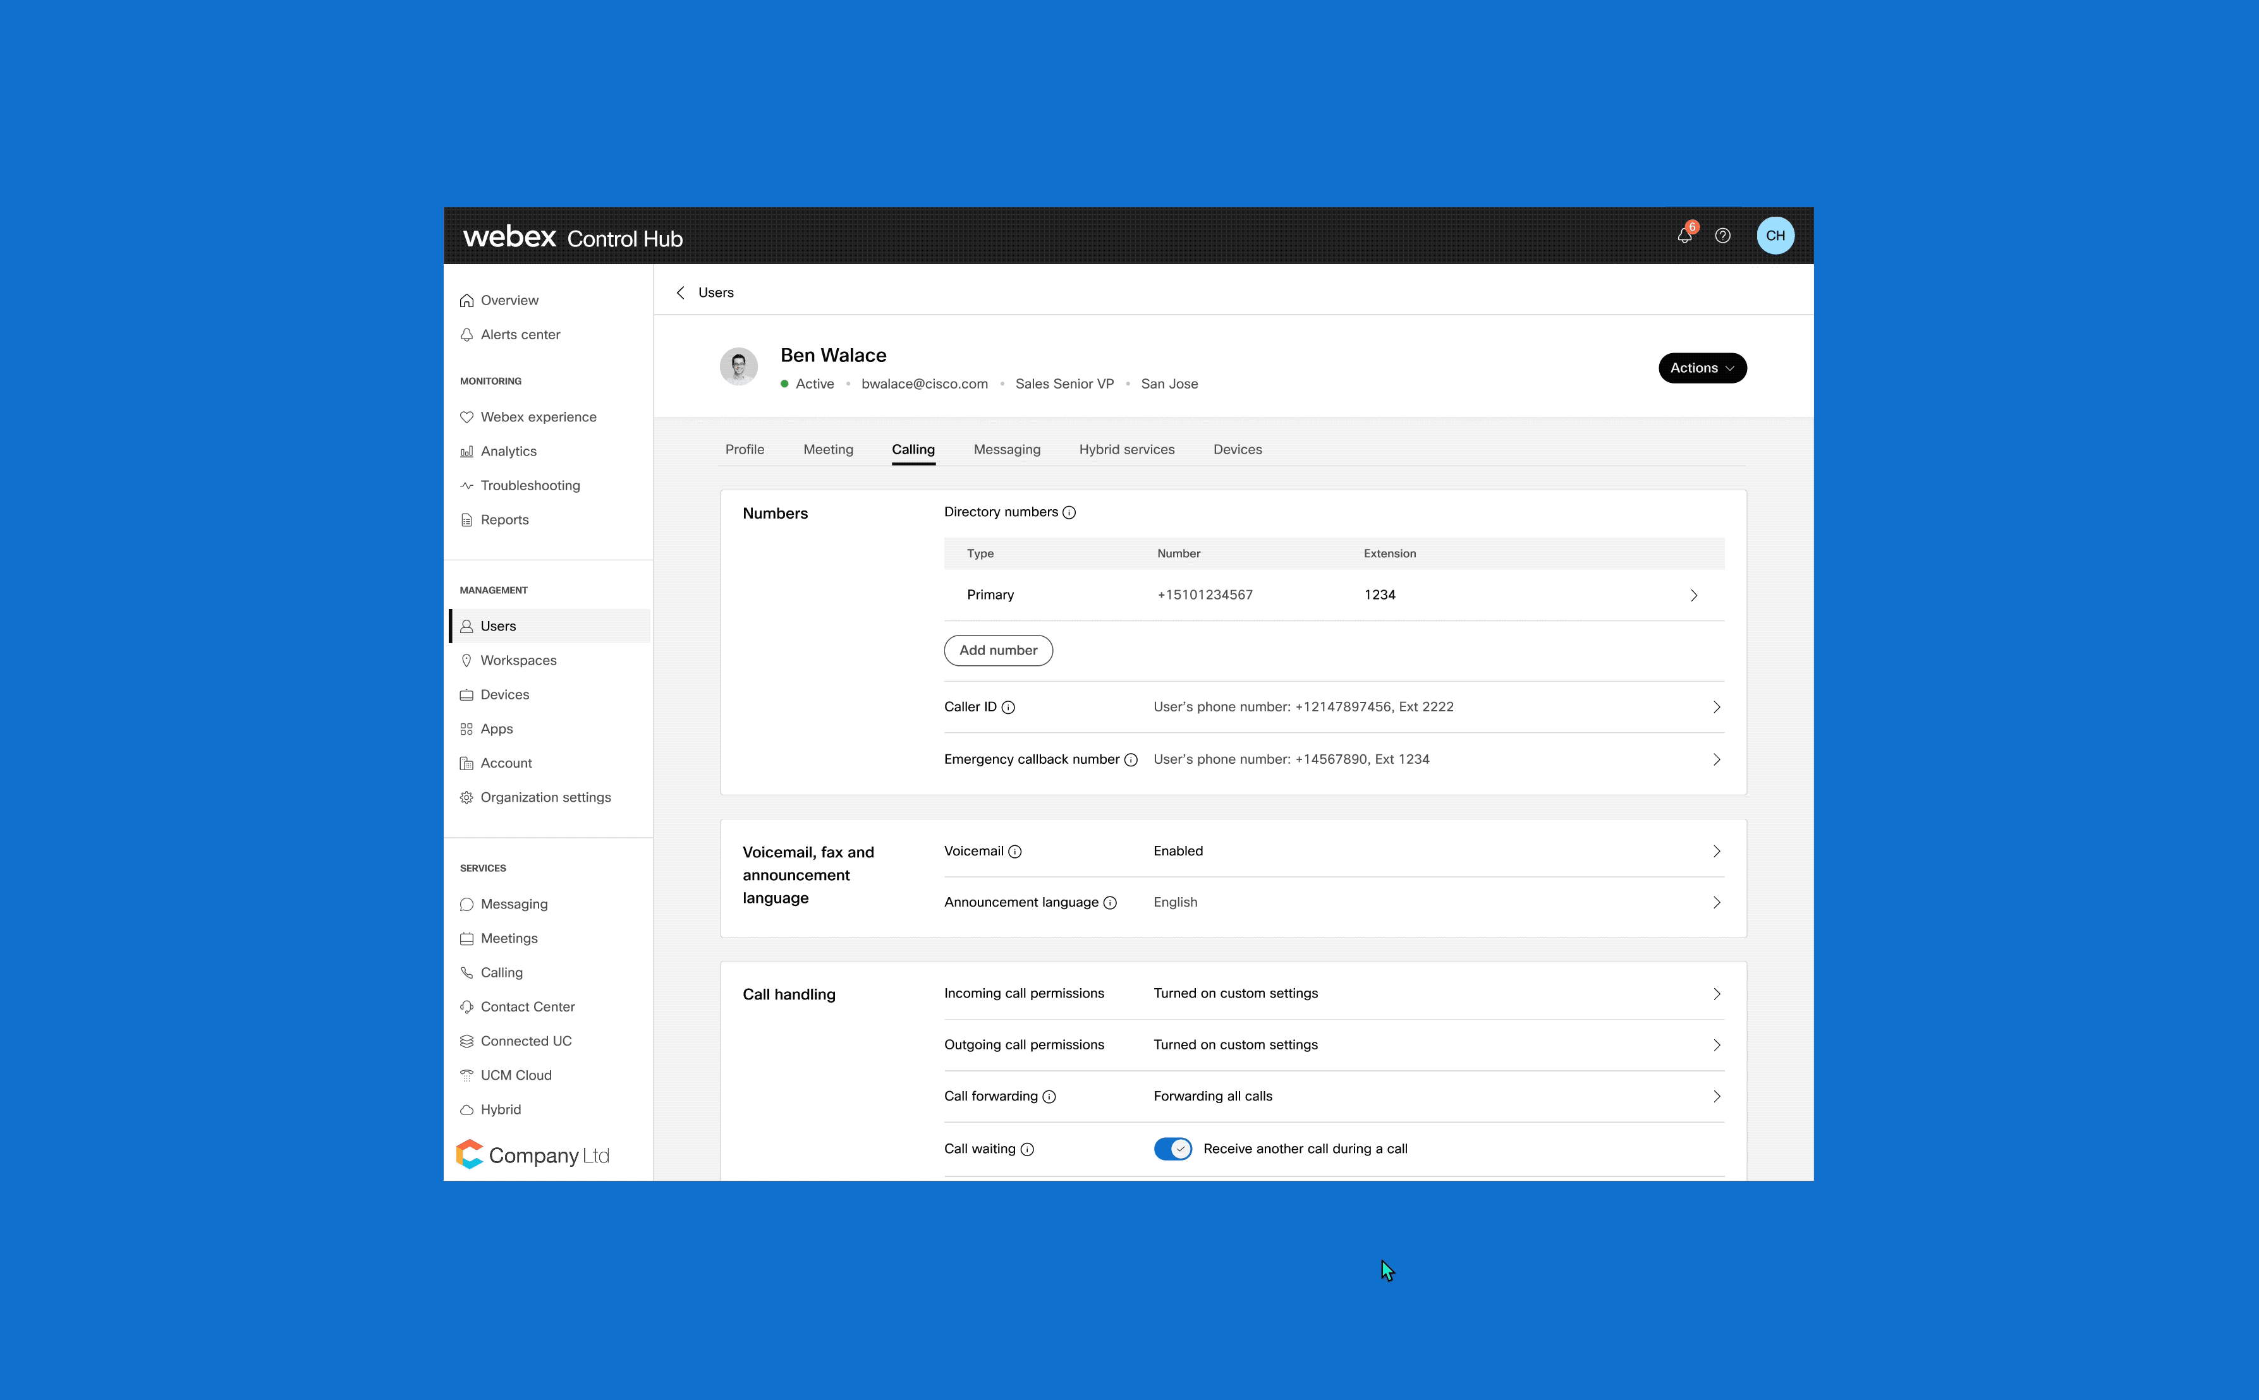Image resolution: width=2259 pixels, height=1400 pixels.
Task: Click the extension value 1234 cell
Action: tap(1380, 595)
